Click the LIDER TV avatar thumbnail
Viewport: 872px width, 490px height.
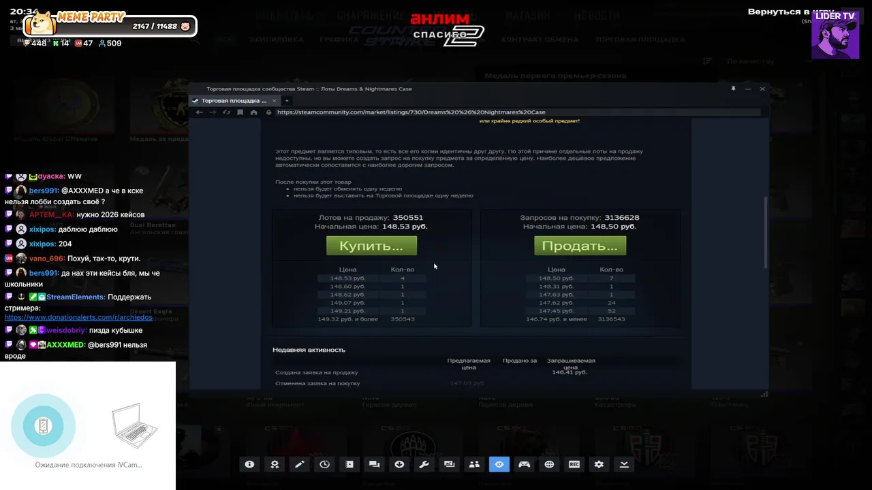(x=835, y=35)
